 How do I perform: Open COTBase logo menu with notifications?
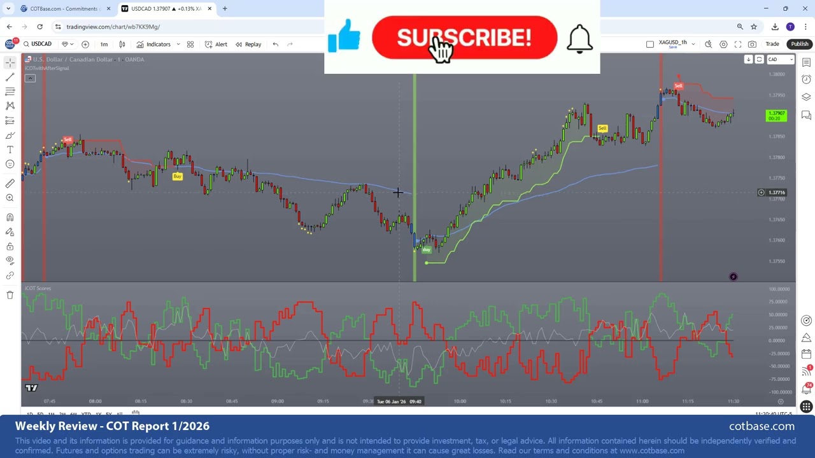[10, 44]
